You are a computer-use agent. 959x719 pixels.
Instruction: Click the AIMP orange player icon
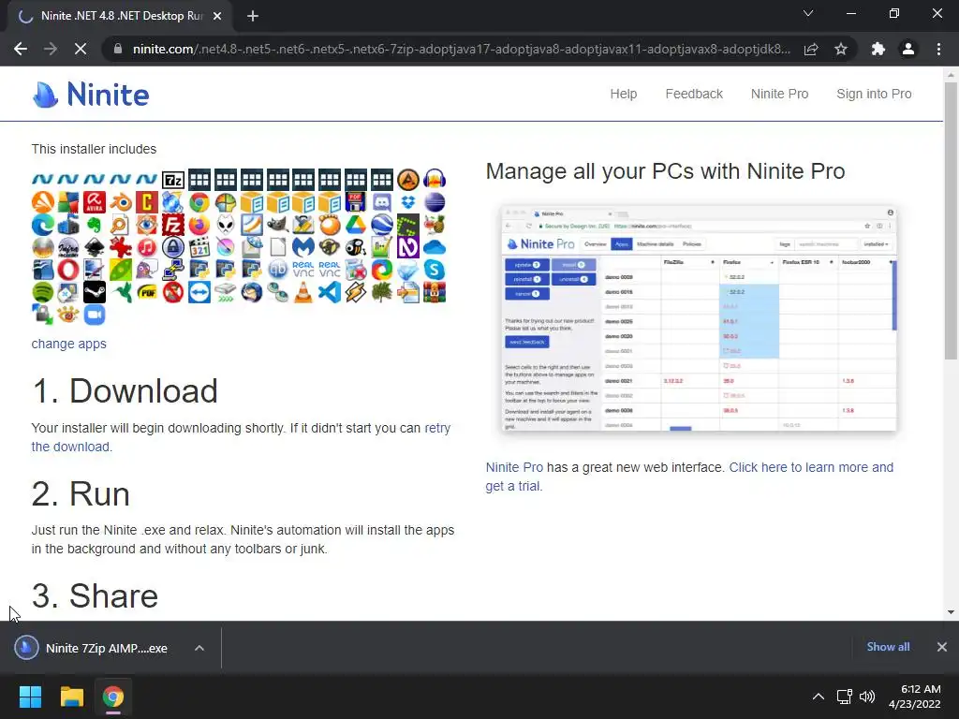pos(408,180)
